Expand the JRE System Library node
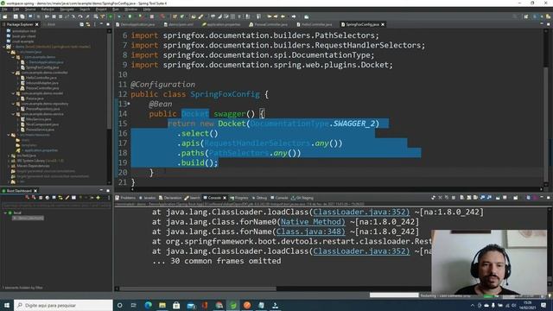553x311 pixels. [x=9, y=161]
